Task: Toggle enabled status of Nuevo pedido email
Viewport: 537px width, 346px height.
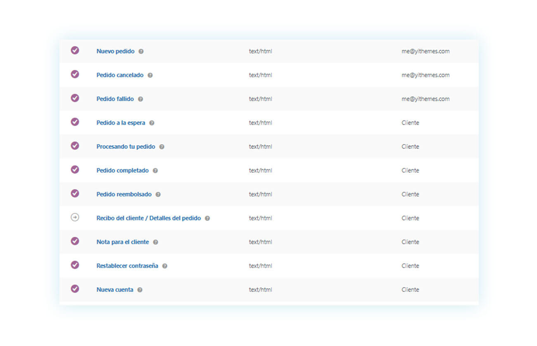Action: (75, 50)
